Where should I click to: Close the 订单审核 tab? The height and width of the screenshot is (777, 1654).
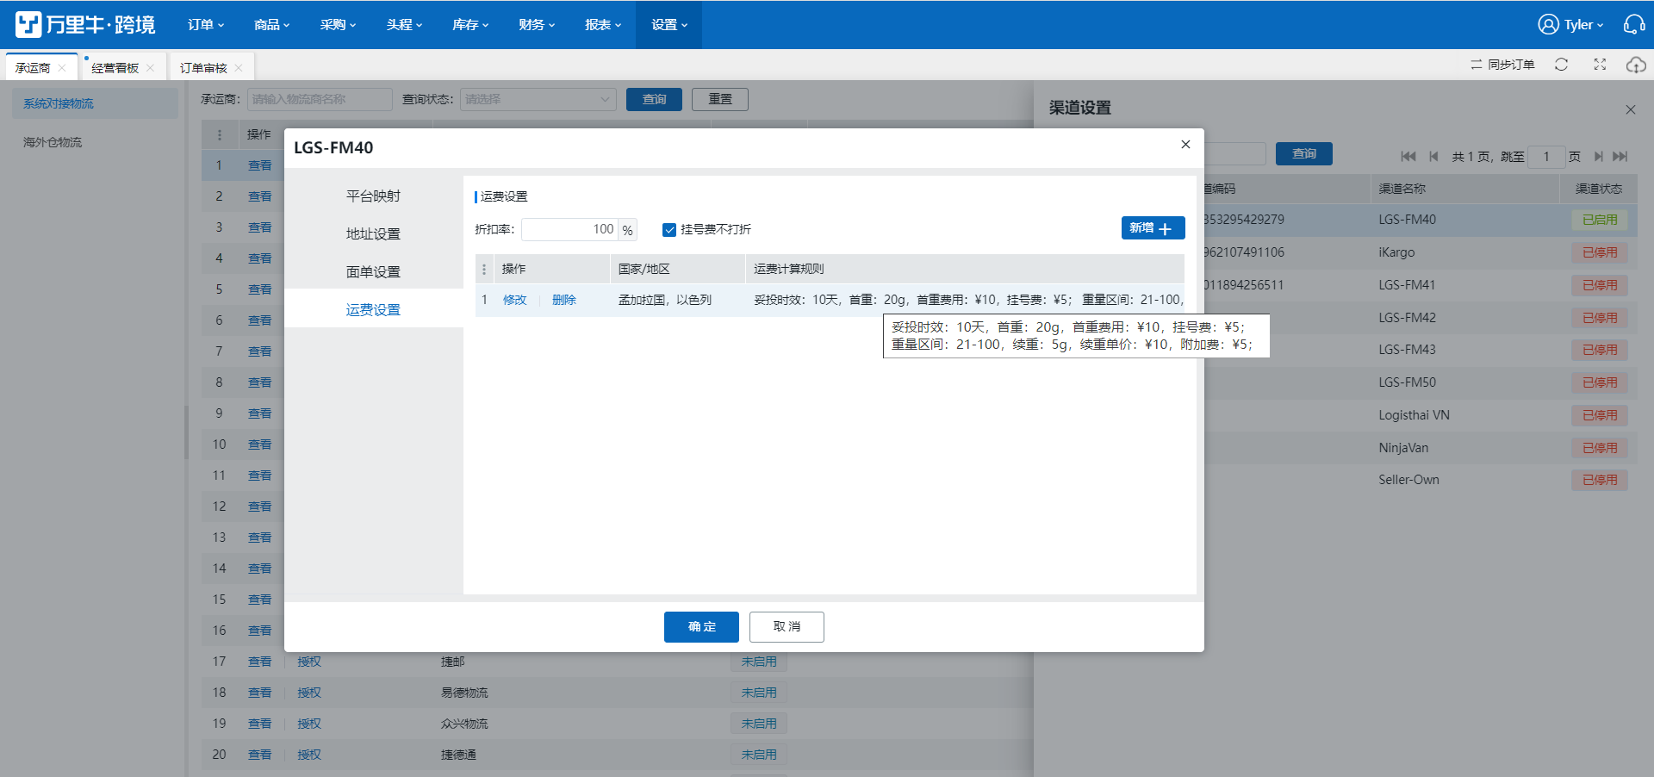239,68
